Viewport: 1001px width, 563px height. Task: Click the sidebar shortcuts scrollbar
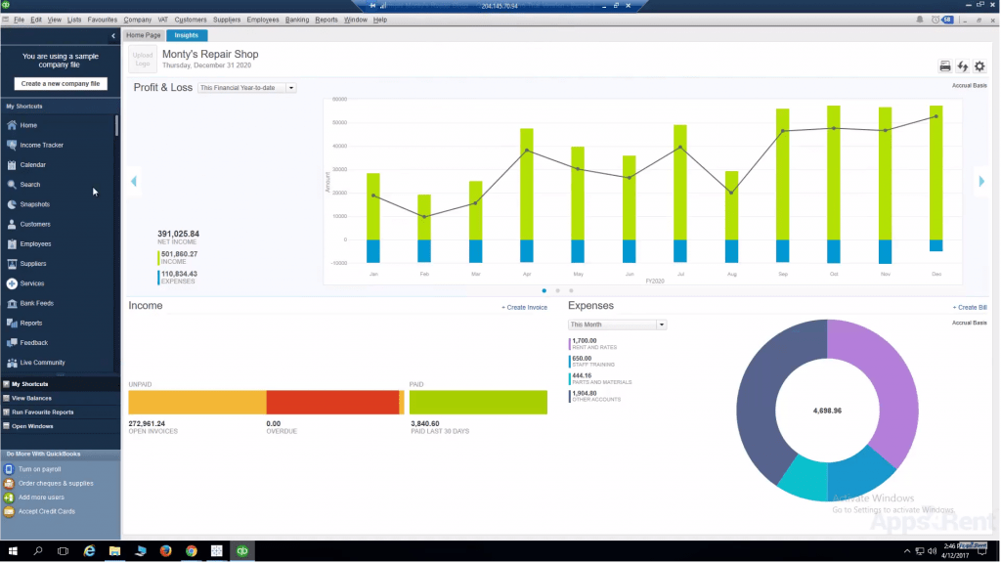pos(117,126)
